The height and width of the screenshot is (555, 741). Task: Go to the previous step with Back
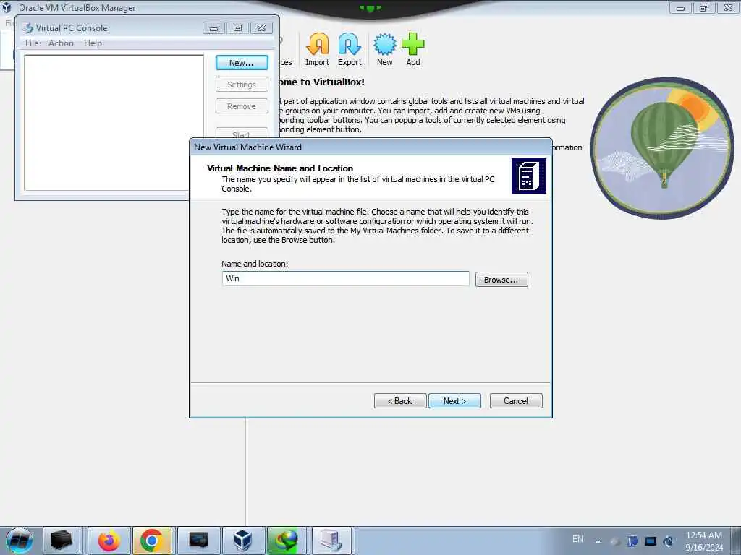click(399, 400)
